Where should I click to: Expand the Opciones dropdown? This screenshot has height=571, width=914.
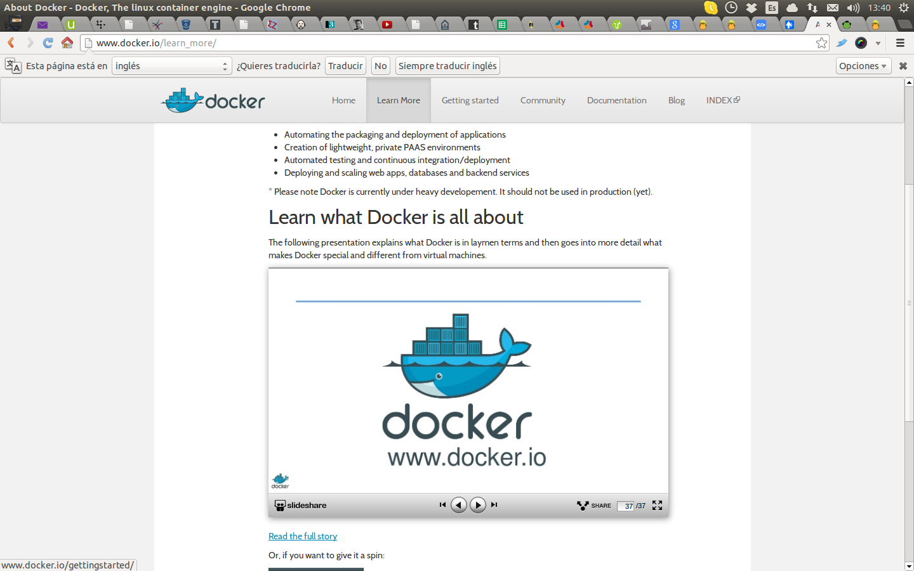863,66
